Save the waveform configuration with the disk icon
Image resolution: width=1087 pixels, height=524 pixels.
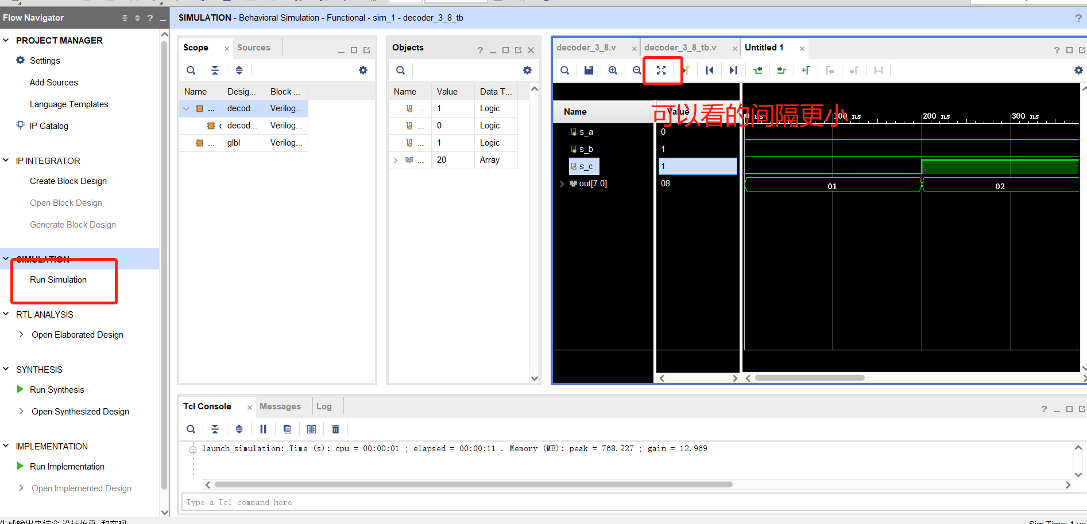(589, 71)
